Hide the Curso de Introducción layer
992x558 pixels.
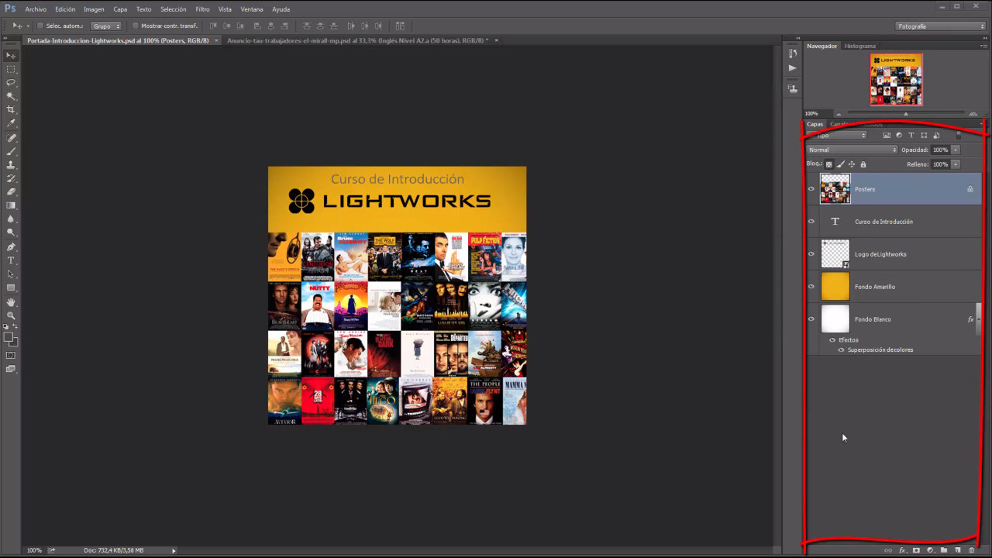[811, 222]
